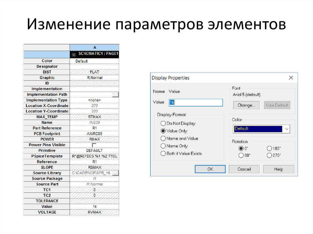
Task: Select the PCB Footprint cell AX/RC05
Action: click(x=94, y=133)
